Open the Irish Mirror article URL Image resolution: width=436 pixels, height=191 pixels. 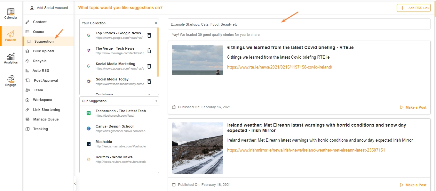pos(306,150)
